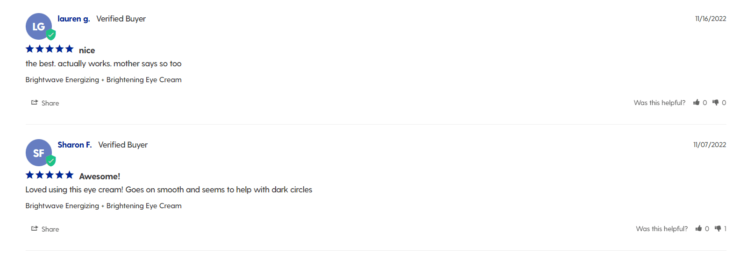Click the five-star rating on lauren g.'s review

coord(50,49)
